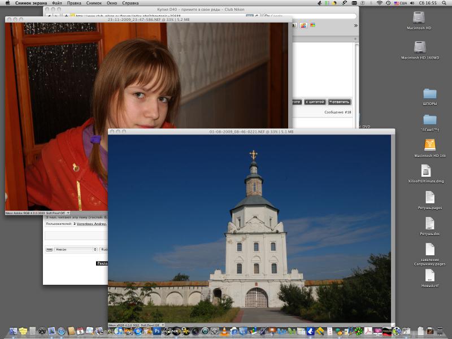Open the Wi-Fi status menu

pos(379,3)
